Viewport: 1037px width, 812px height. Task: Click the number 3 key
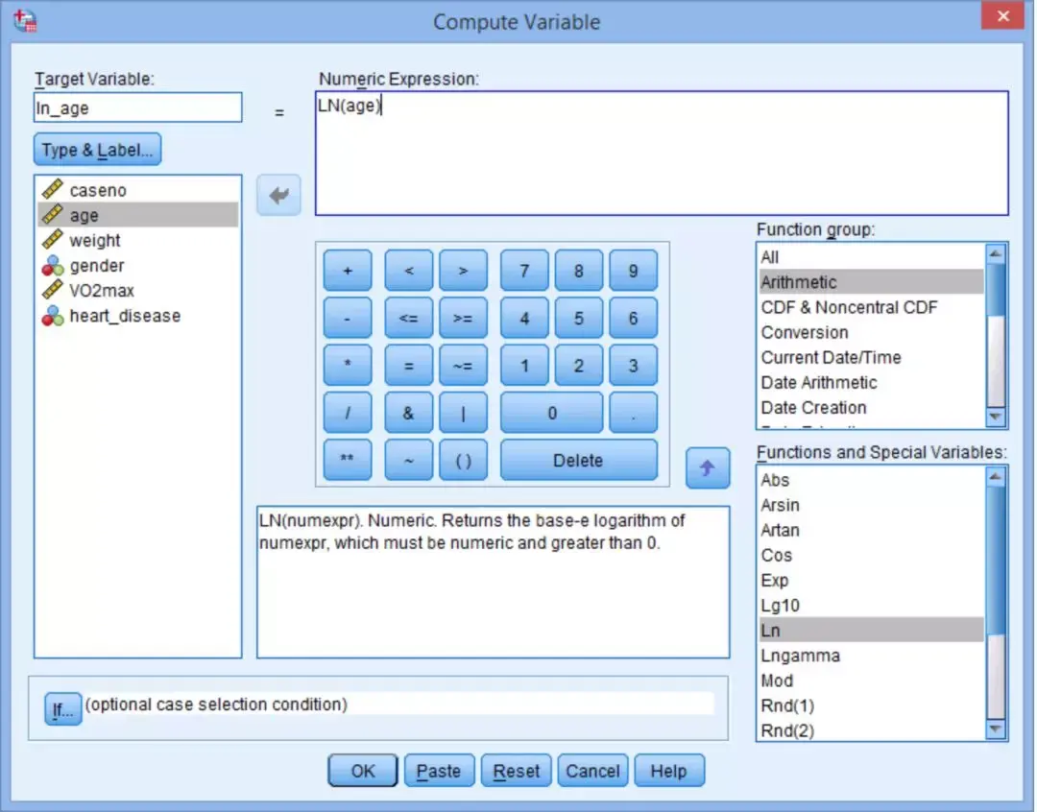point(633,365)
